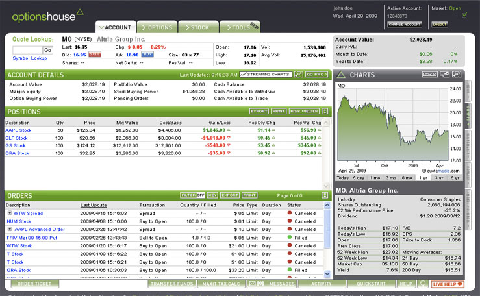Open the Charts vertical side tab
Viewport: 480px width, 296px height.
point(468,116)
